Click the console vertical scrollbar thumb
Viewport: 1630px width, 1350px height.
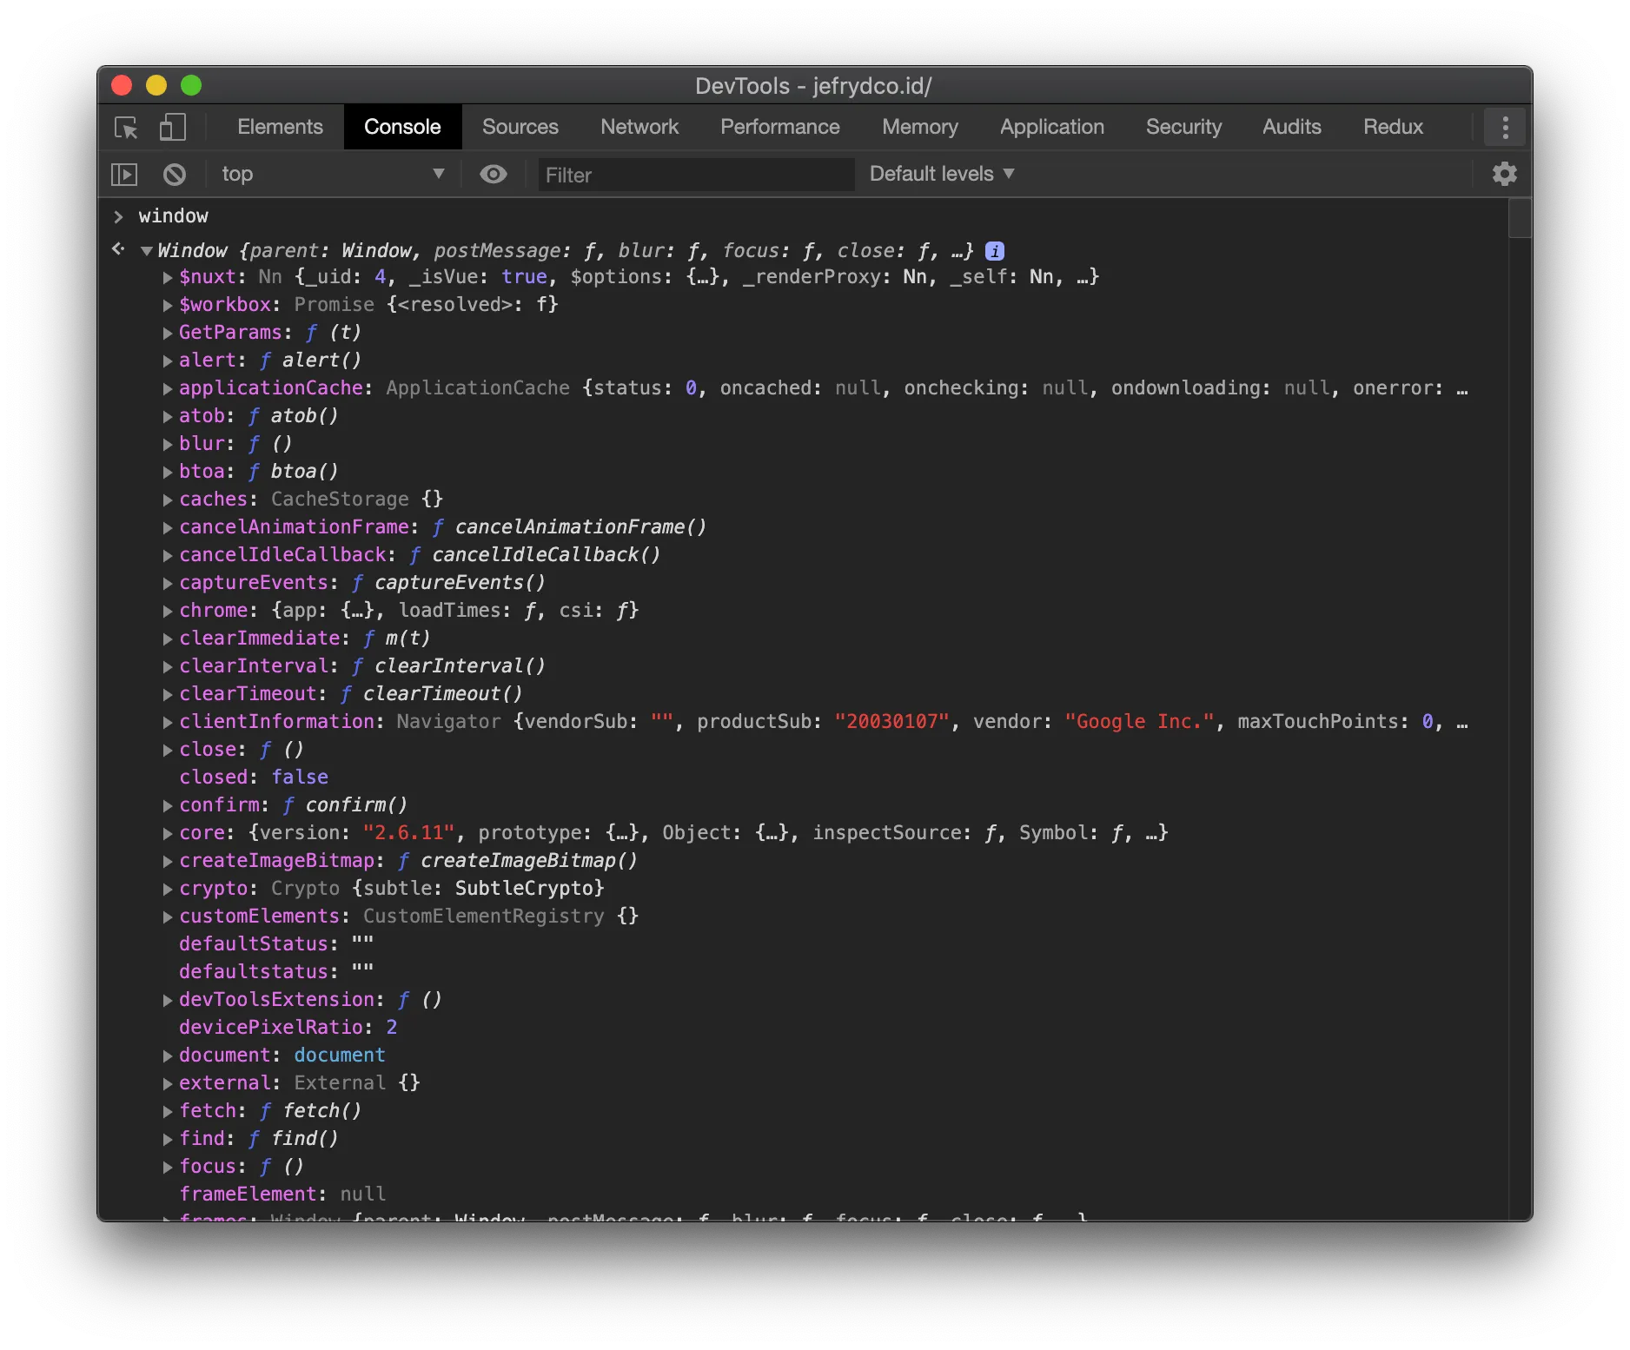[1519, 218]
